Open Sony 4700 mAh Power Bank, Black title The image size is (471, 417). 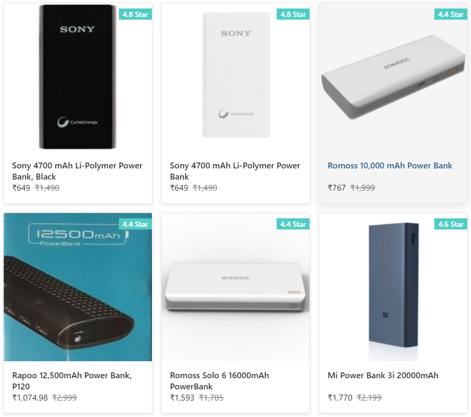[78, 171]
